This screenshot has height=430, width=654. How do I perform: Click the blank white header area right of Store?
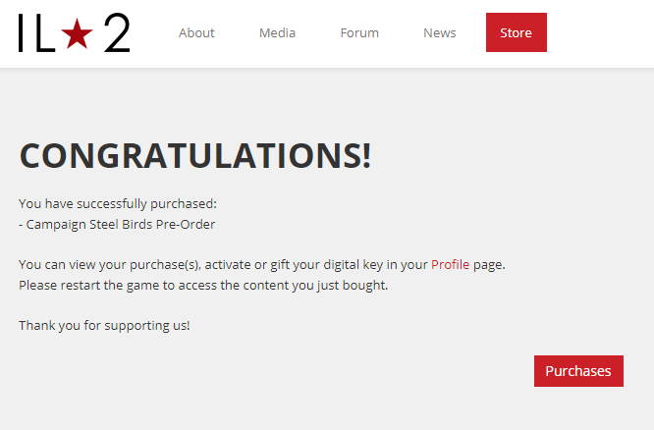pyautogui.click(x=599, y=32)
